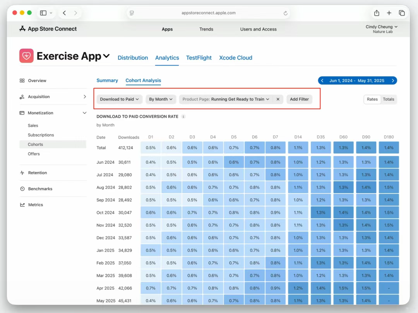Expand the Acquisition sidebar section
418x313 pixels.
(85, 97)
